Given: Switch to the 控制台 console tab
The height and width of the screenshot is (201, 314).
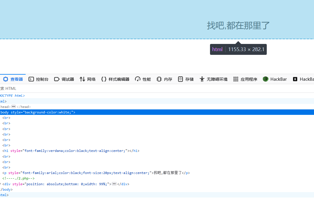Looking at the screenshot, I should pyautogui.click(x=38, y=79).
